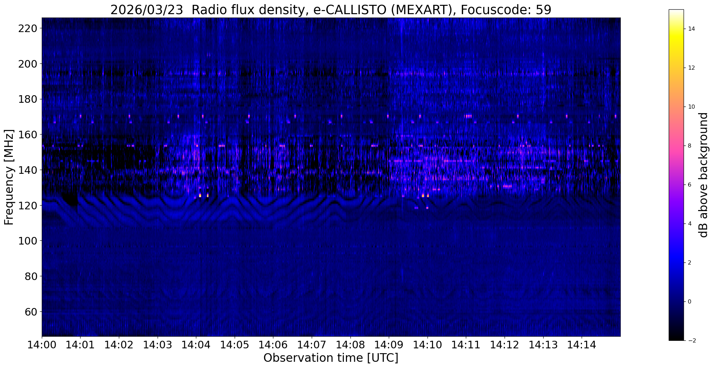The width and height of the screenshot is (714, 368).
Task: Click the colorbar tick label 0
Action: click(x=689, y=302)
